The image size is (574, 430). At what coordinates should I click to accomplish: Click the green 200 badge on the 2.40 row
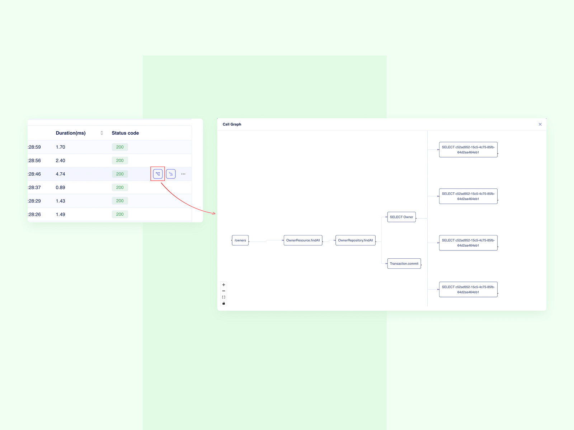tap(119, 161)
